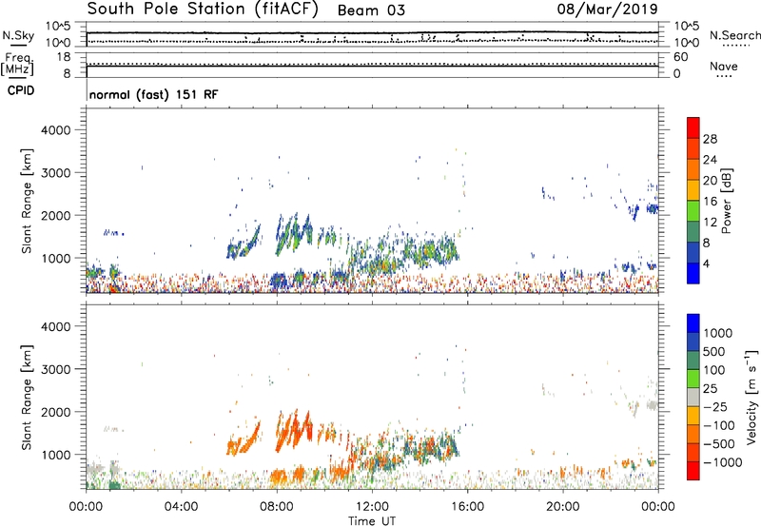Click the '12:00' time axis label
This screenshot has height=527, width=761.
coord(372,507)
